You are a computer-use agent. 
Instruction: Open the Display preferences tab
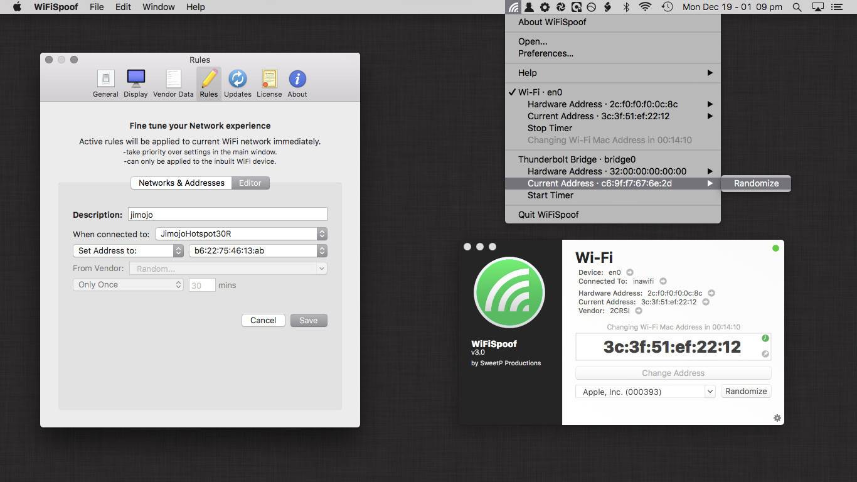[x=136, y=83]
